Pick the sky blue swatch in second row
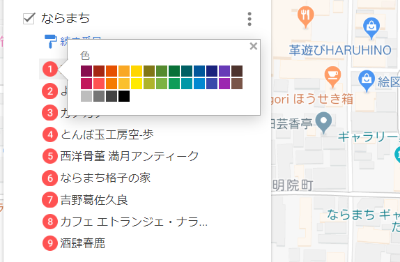Image resolution: width=400 pixels, height=262 pixels. [x=199, y=84]
